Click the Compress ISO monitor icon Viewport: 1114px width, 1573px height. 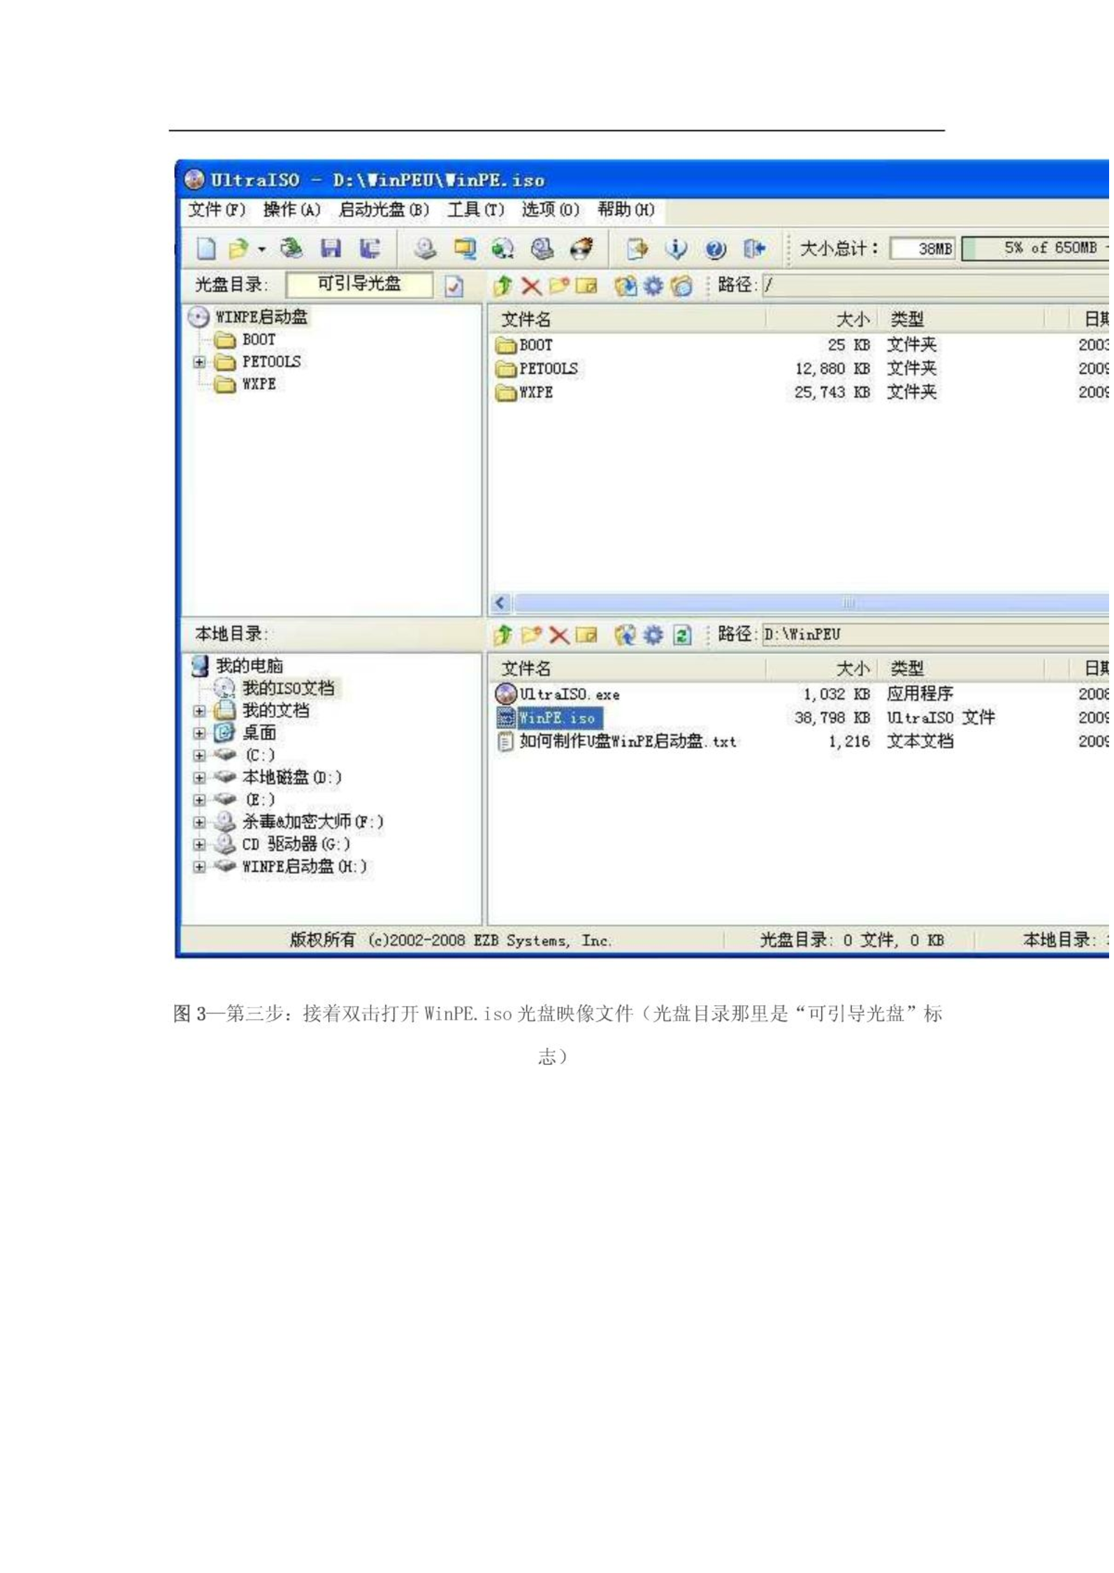(x=465, y=249)
